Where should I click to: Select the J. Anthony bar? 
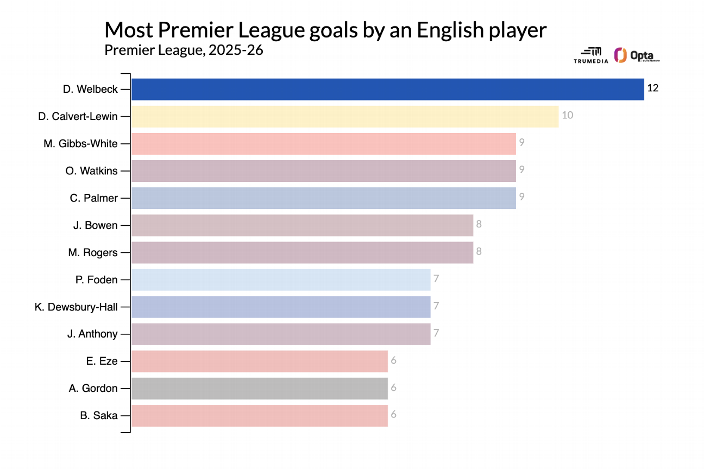coord(281,334)
